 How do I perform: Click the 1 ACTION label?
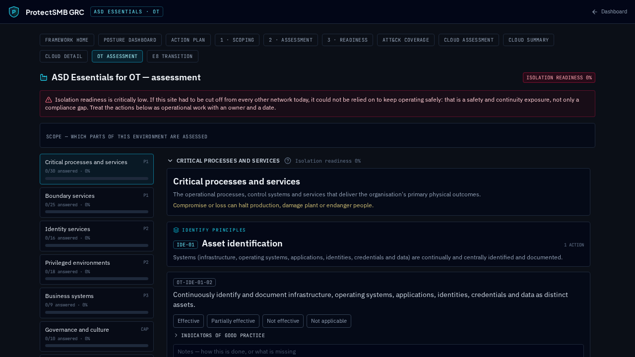click(574, 245)
